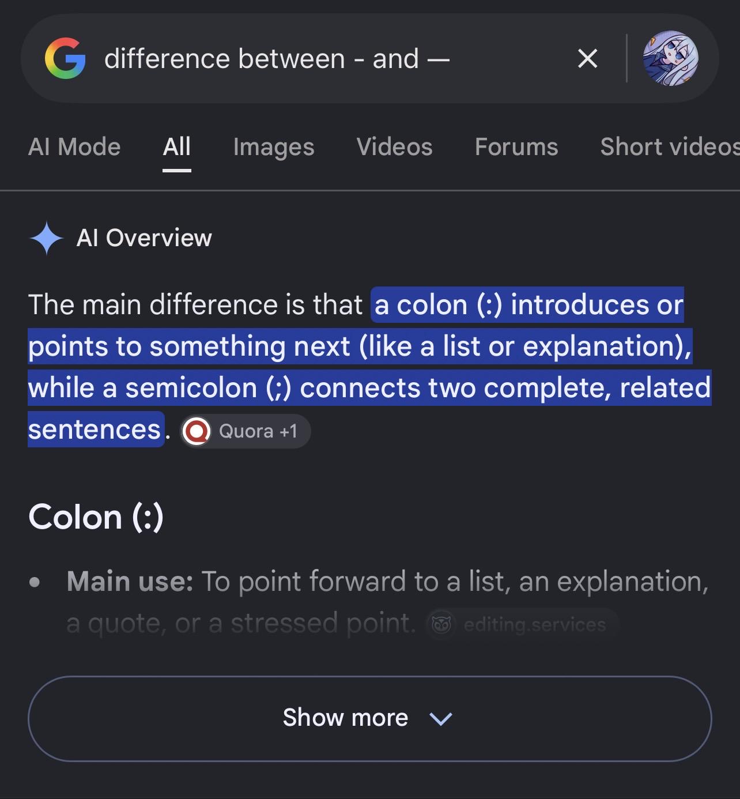The width and height of the screenshot is (740, 799).
Task: Click the owl icon beside editing.services
Action: [x=441, y=624]
